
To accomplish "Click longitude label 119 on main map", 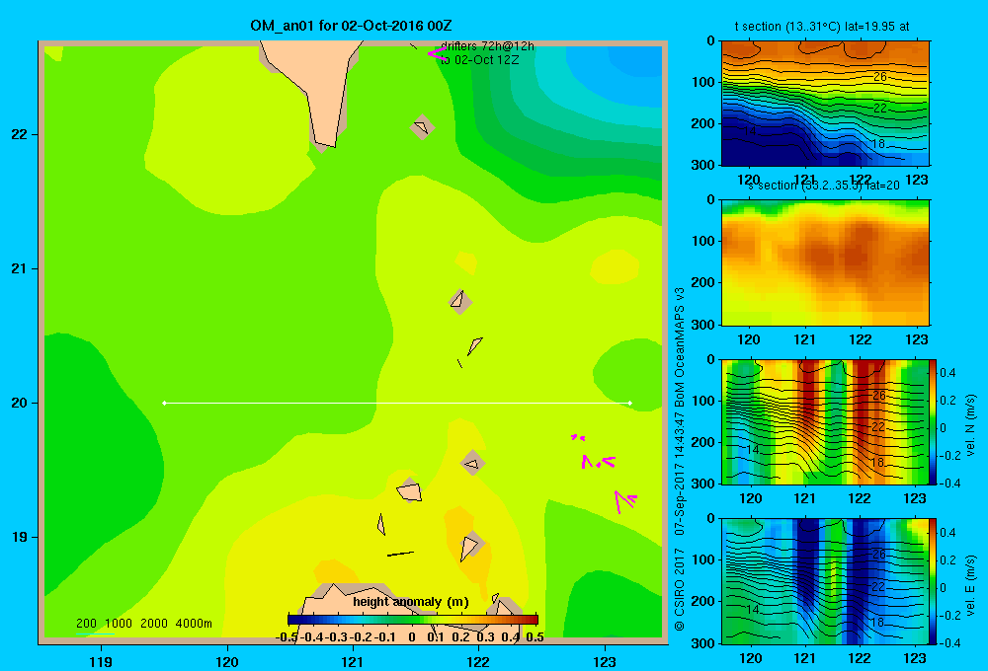I will point(102,661).
